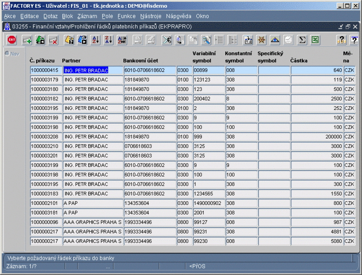Click order number 1000003201
The height and width of the screenshot is (275, 362).
pyautogui.click(x=46, y=155)
